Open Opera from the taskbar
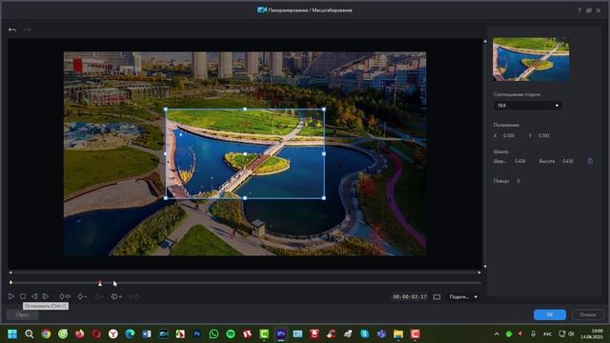This screenshot has width=610, height=343. [x=96, y=334]
